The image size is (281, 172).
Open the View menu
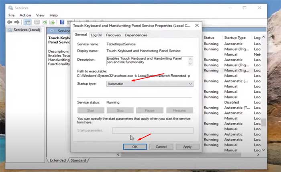click(x=39, y=15)
